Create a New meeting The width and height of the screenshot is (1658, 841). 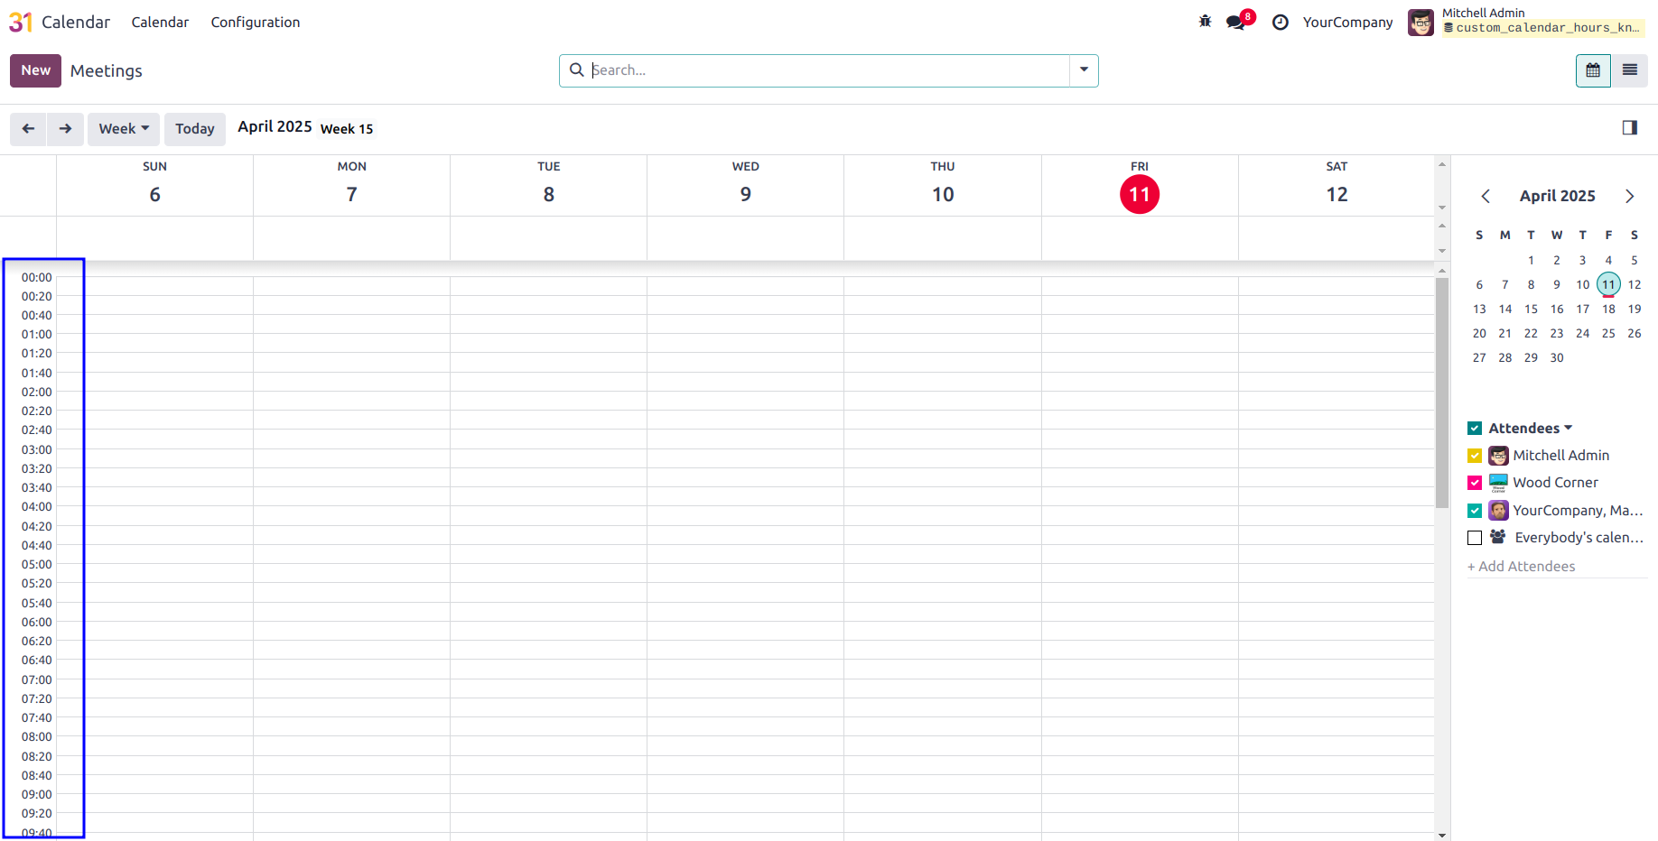pyautogui.click(x=36, y=70)
